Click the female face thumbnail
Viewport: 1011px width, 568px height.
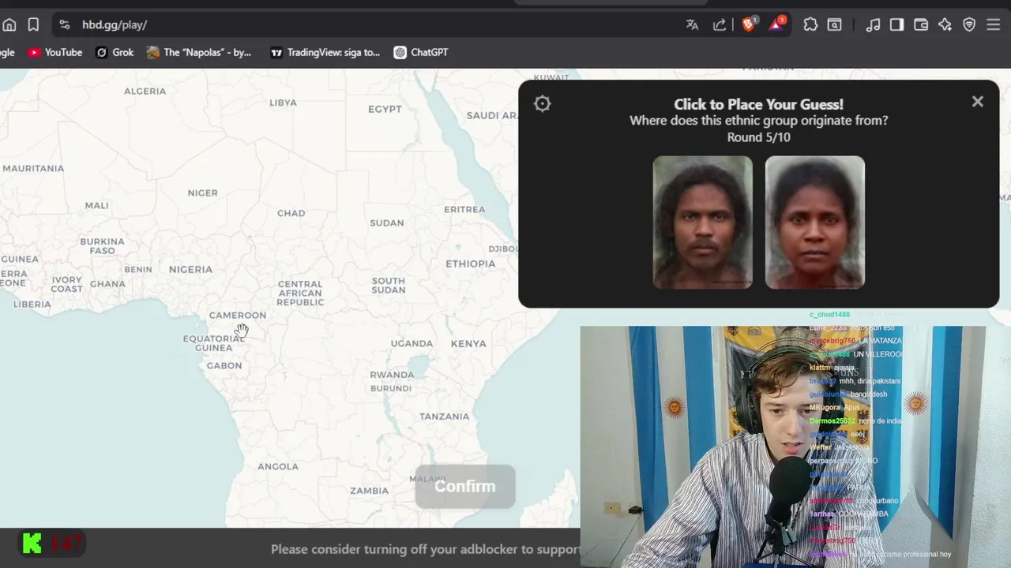point(815,222)
